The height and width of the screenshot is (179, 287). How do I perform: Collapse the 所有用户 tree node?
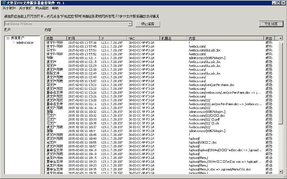click(x=8, y=38)
